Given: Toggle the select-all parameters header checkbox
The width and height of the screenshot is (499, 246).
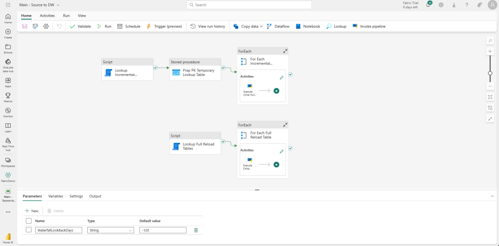Looking at the screenshot, I should pyautogui.click(x=29, y=221).
